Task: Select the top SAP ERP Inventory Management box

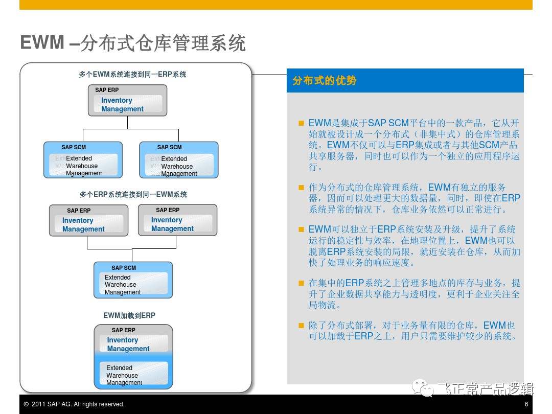Action: [x=127, y=101]
